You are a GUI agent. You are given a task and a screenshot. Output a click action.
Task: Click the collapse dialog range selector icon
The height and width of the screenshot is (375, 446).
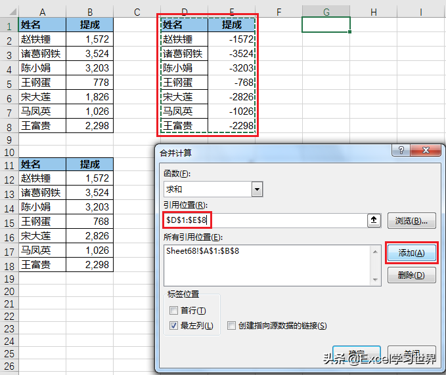tap(374, 220)
